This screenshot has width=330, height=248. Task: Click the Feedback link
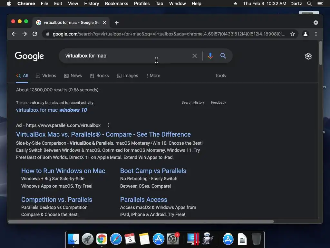click(218, 102)
